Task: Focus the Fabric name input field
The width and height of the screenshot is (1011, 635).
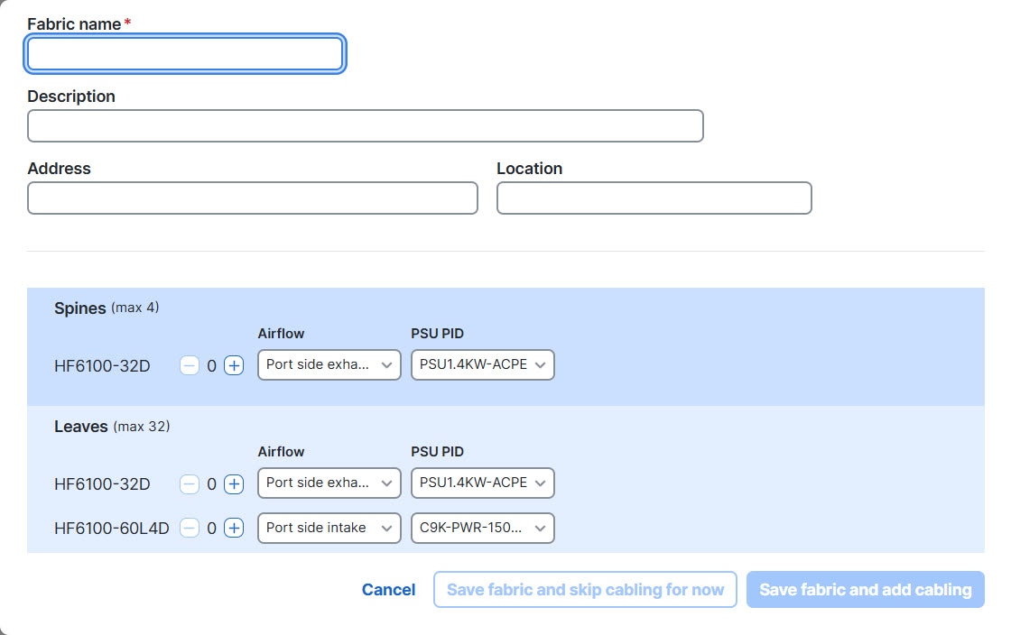Action: 185,53
